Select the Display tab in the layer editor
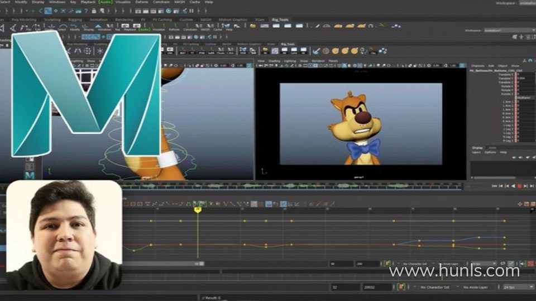This screenshot has height=301, width=536. 477,148
